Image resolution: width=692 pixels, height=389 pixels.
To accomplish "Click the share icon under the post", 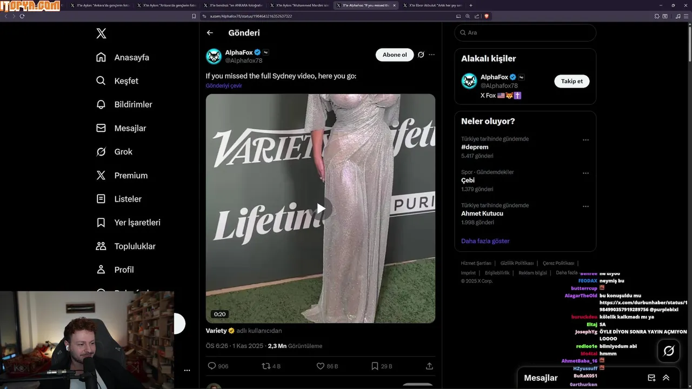I will coord(429,366).
